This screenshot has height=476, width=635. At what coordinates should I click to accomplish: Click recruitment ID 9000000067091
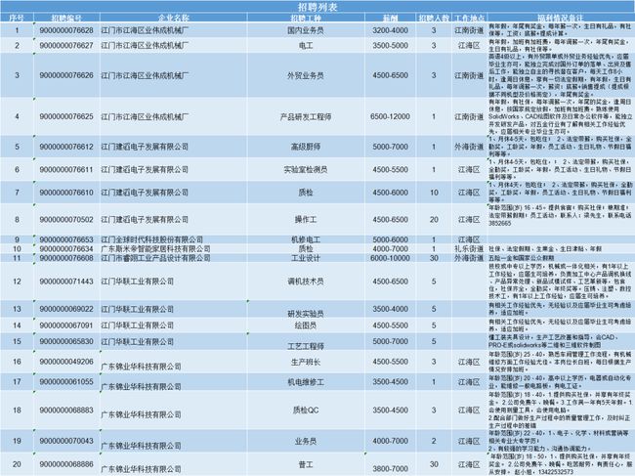pos(66,325)
